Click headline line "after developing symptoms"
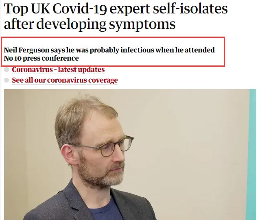Screen dimensions: 262x220 point(90,24)
